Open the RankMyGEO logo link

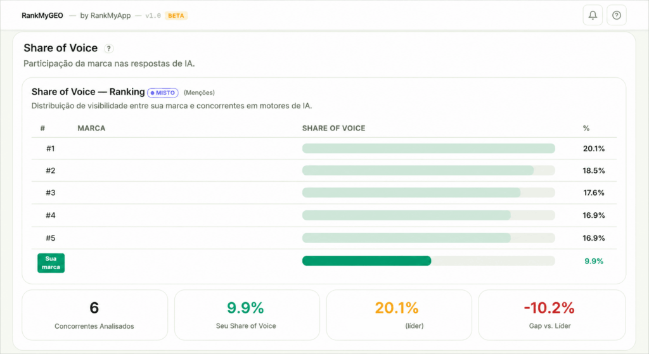pyautogui.click(x=42, y=16)
